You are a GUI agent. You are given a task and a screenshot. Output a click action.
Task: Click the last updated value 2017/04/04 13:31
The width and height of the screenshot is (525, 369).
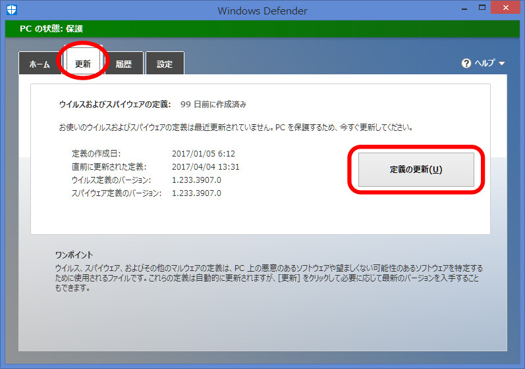[x=206, y=167]
